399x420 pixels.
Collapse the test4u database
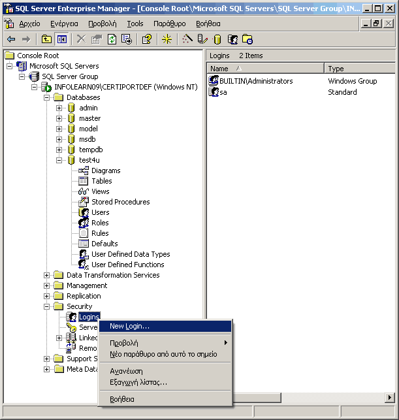(59, 160)
